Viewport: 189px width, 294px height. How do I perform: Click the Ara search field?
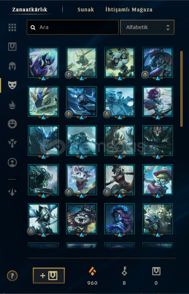73,27
